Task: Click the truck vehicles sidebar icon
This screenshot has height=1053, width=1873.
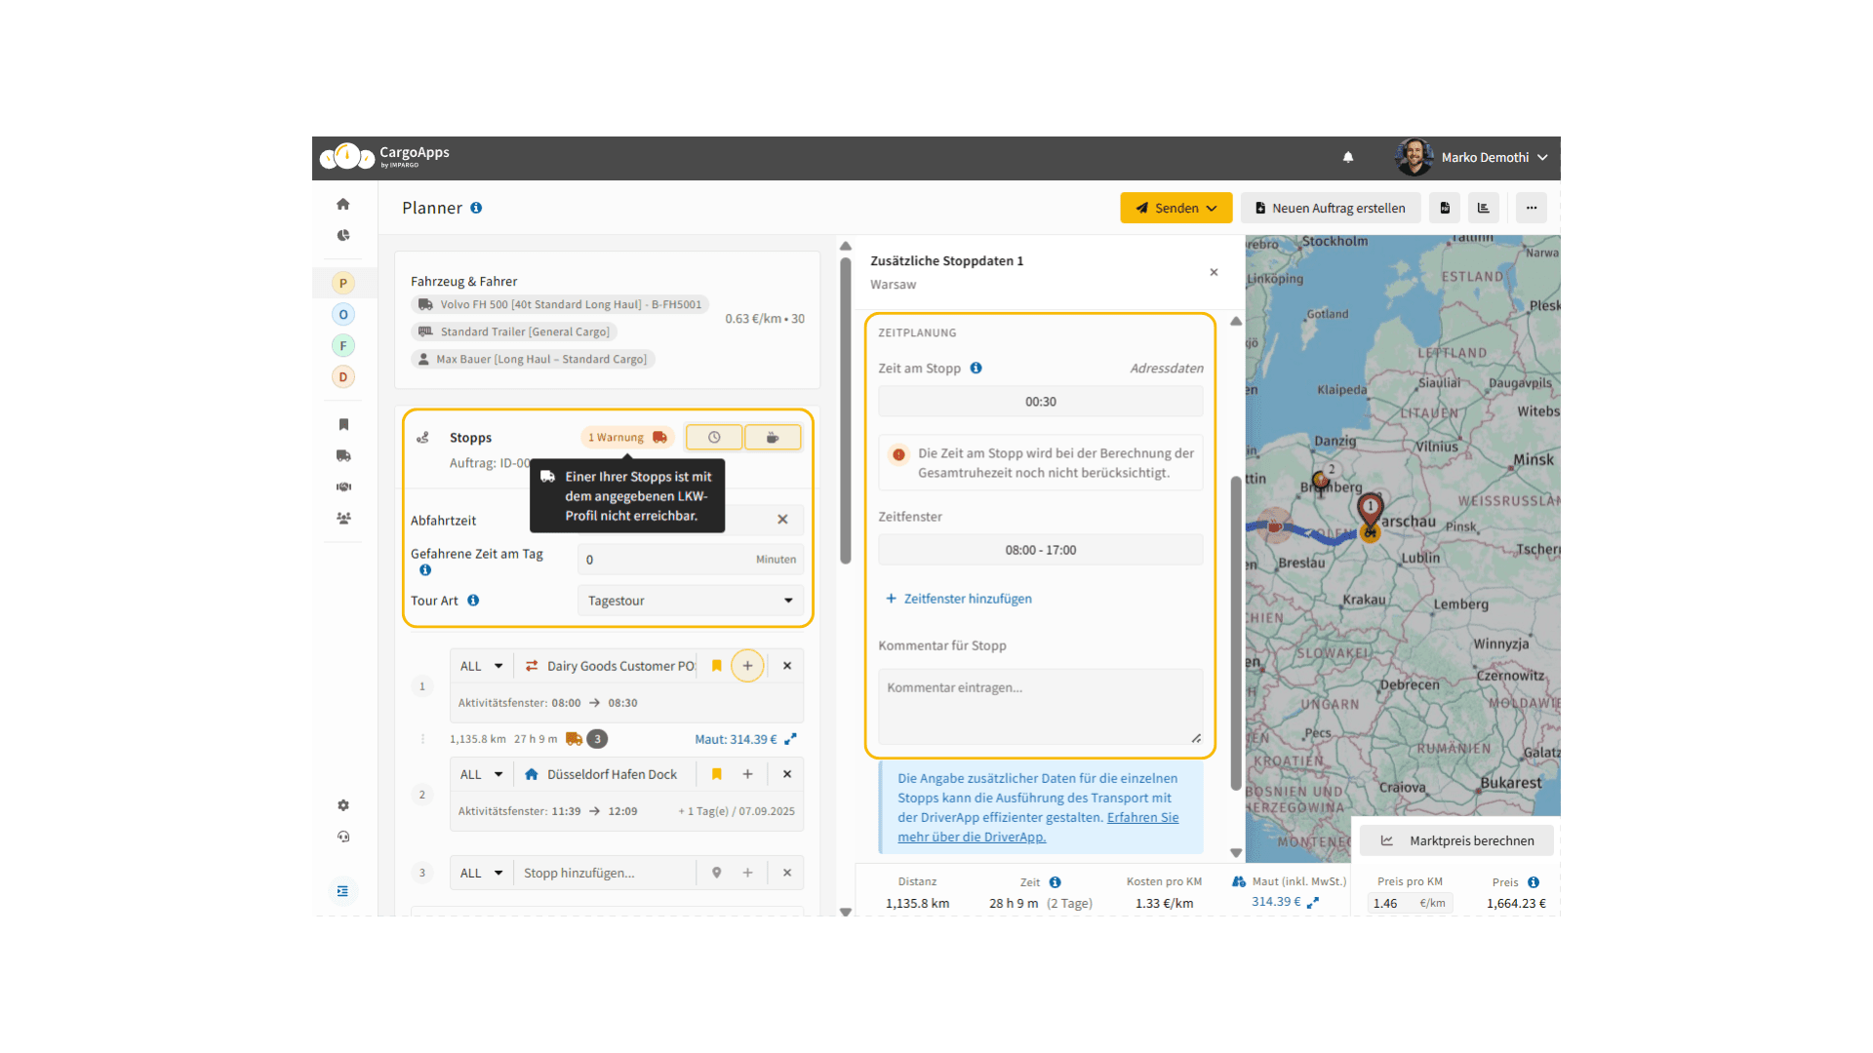Action: tap(343, 455)
